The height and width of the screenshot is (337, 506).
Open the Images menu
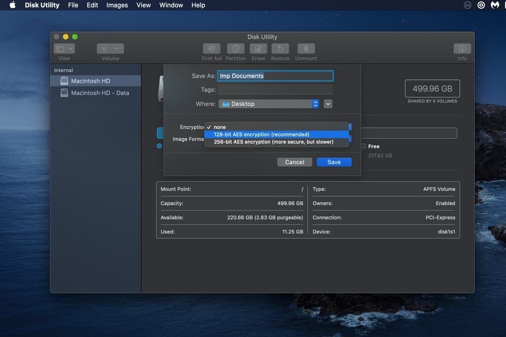point(117,5)
